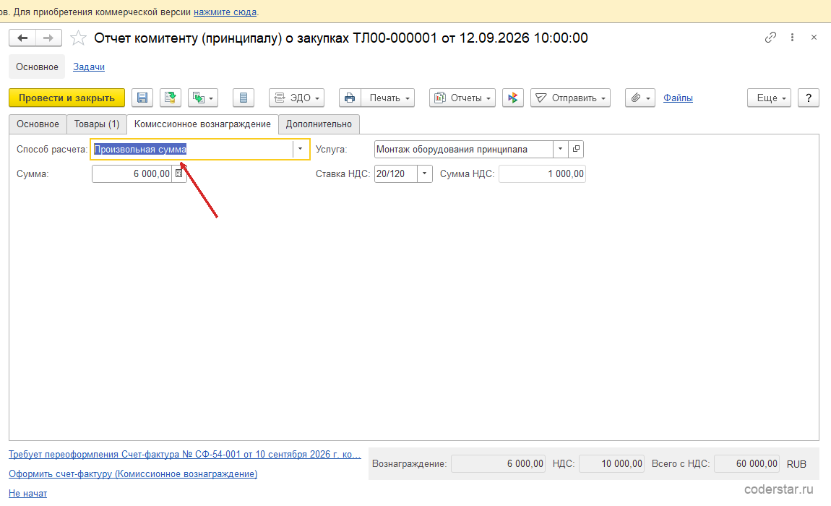Image resolution: width=831 pixels, height=506 pixels.
Task: Open the paperclip attachments menu
Action: click(640, 98)
